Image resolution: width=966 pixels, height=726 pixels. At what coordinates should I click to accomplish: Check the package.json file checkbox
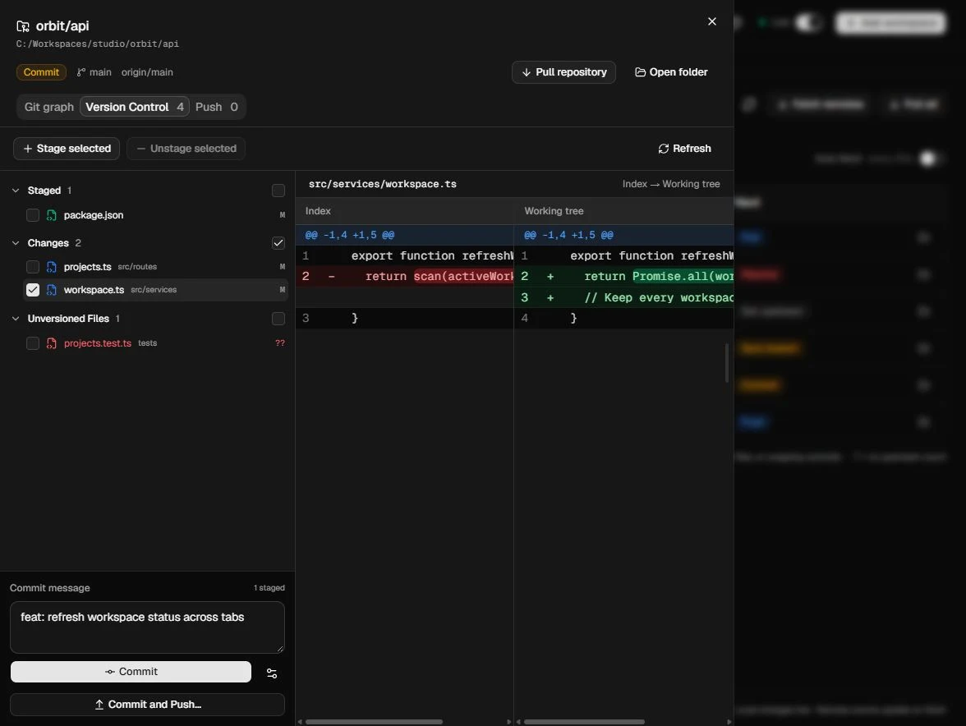33,215
